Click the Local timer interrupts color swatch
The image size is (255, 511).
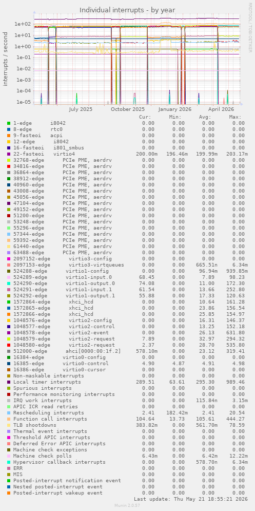click(x=9, y=382)
